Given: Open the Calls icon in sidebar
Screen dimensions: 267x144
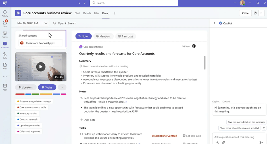Looking at the screenshot, I should click(5, 56).
